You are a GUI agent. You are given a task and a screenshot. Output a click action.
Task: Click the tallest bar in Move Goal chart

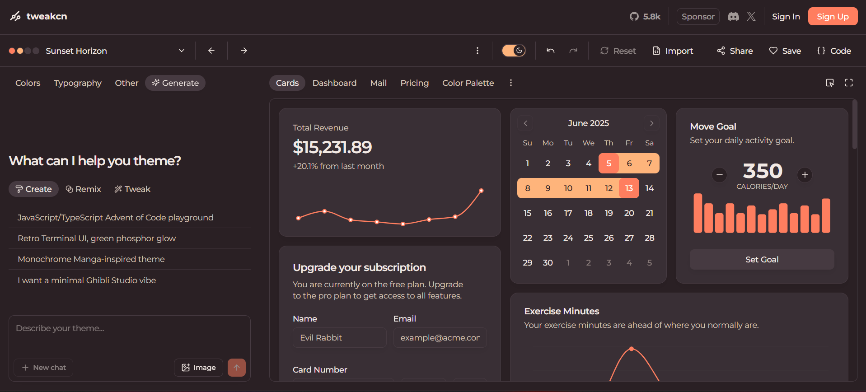tap(698, 213)
